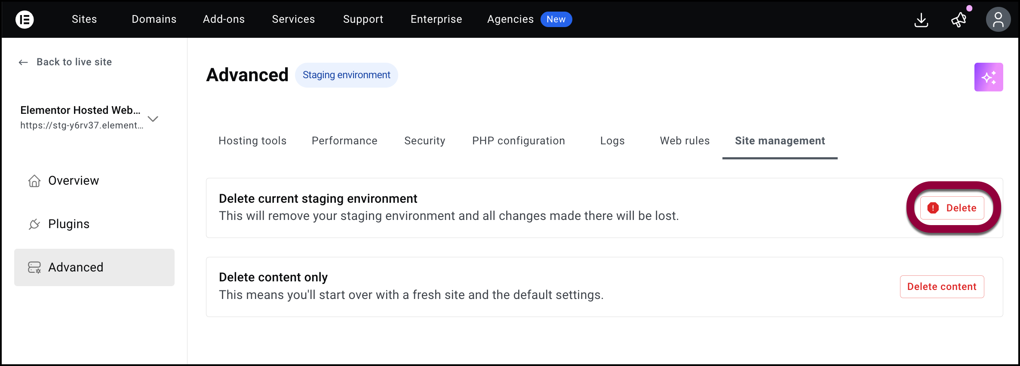Click the Plugins plug icon
This screenshot has width=1020, height=366.
point(34,224)
